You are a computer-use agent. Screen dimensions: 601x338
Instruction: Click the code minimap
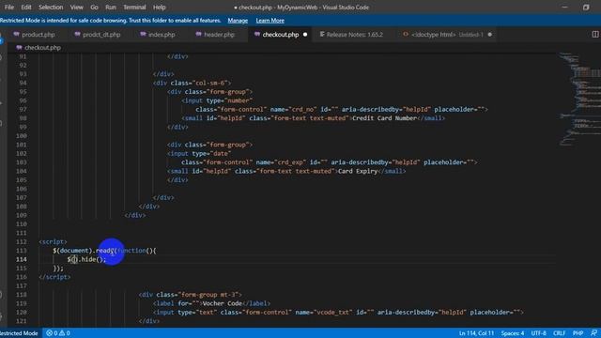579,99
